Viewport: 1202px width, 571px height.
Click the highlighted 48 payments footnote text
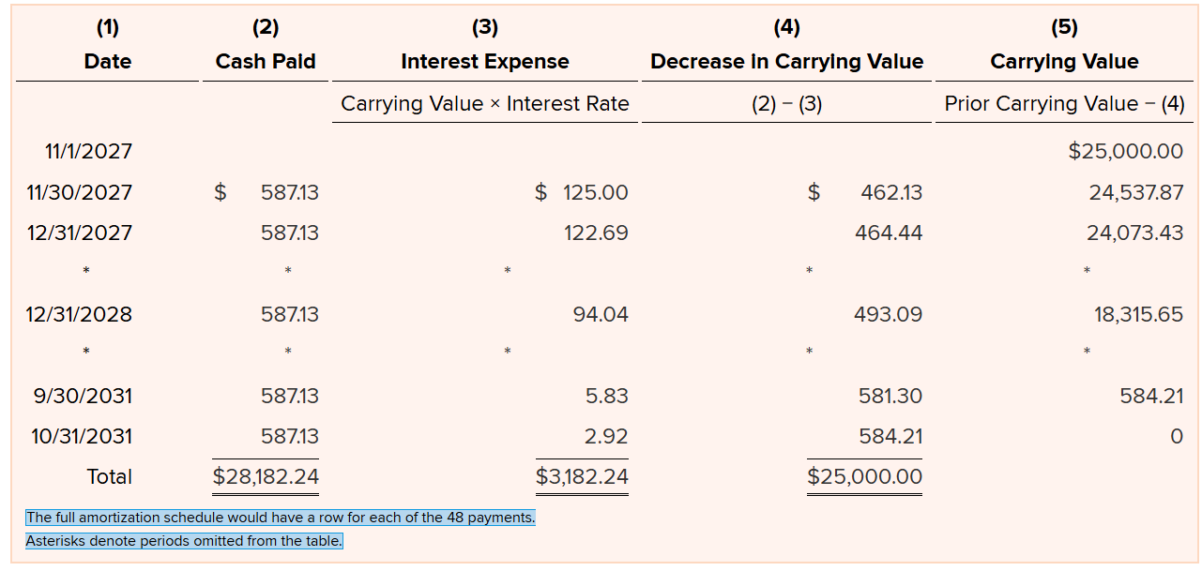pyautogui.click(x=280, y=518)
